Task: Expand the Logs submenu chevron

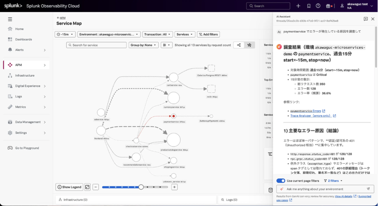Action: (x=44, y=97)
